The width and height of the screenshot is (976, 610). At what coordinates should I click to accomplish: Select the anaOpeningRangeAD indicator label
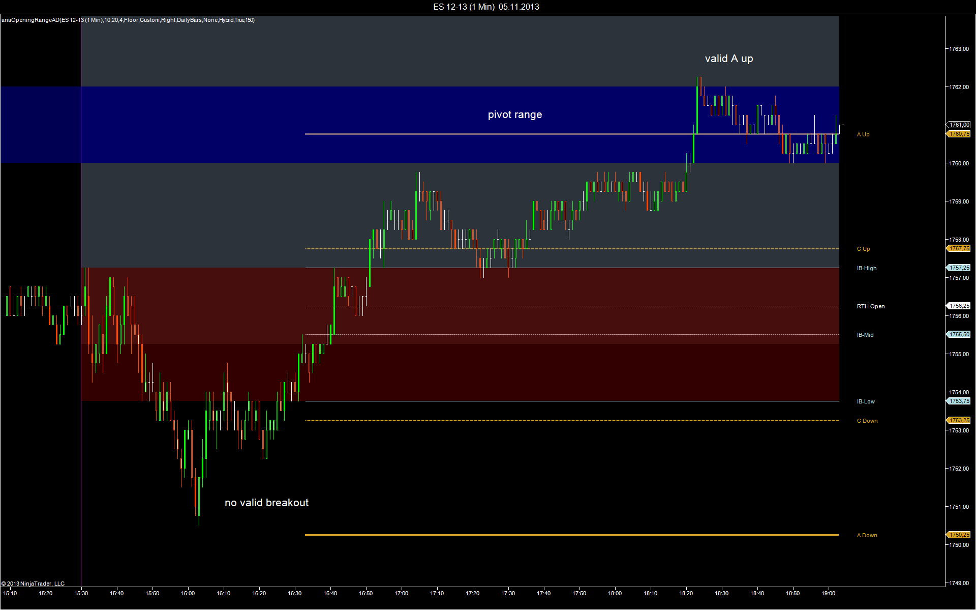tap(128, 20)
